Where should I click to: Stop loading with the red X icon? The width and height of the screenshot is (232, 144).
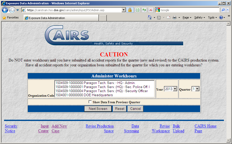point(151,10)
